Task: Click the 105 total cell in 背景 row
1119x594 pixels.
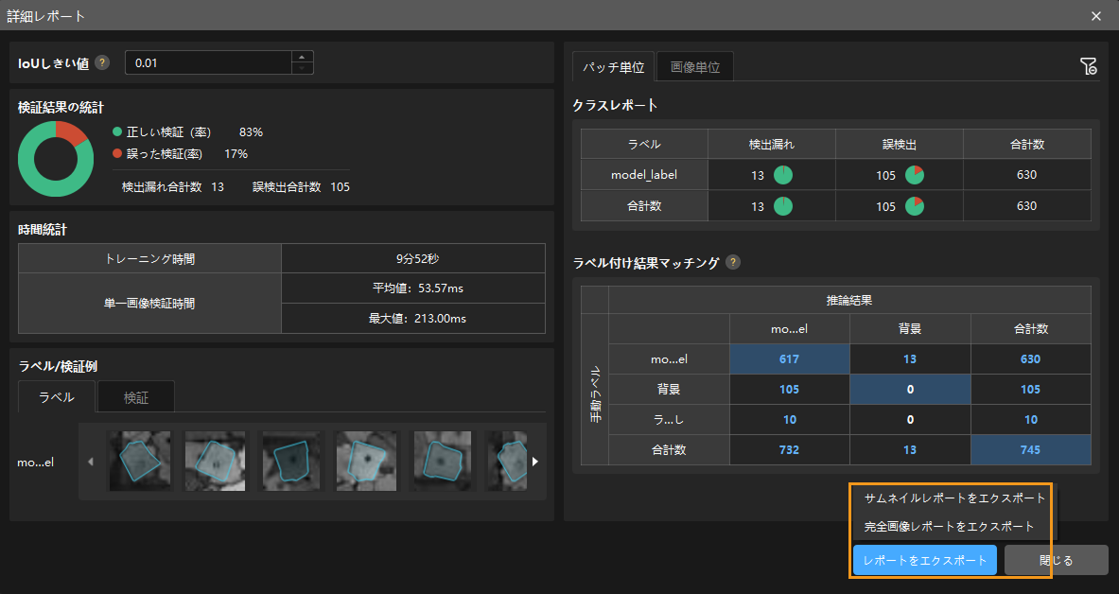Action: click(x=1030, y=389)
